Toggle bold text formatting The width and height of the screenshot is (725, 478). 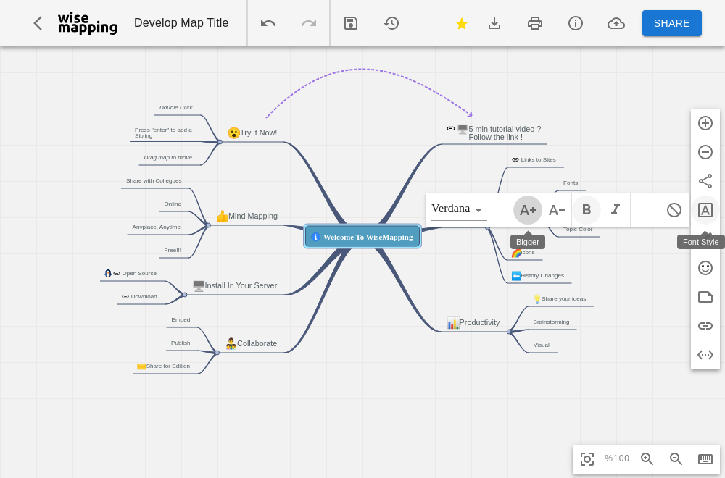[x=587, y=210]
